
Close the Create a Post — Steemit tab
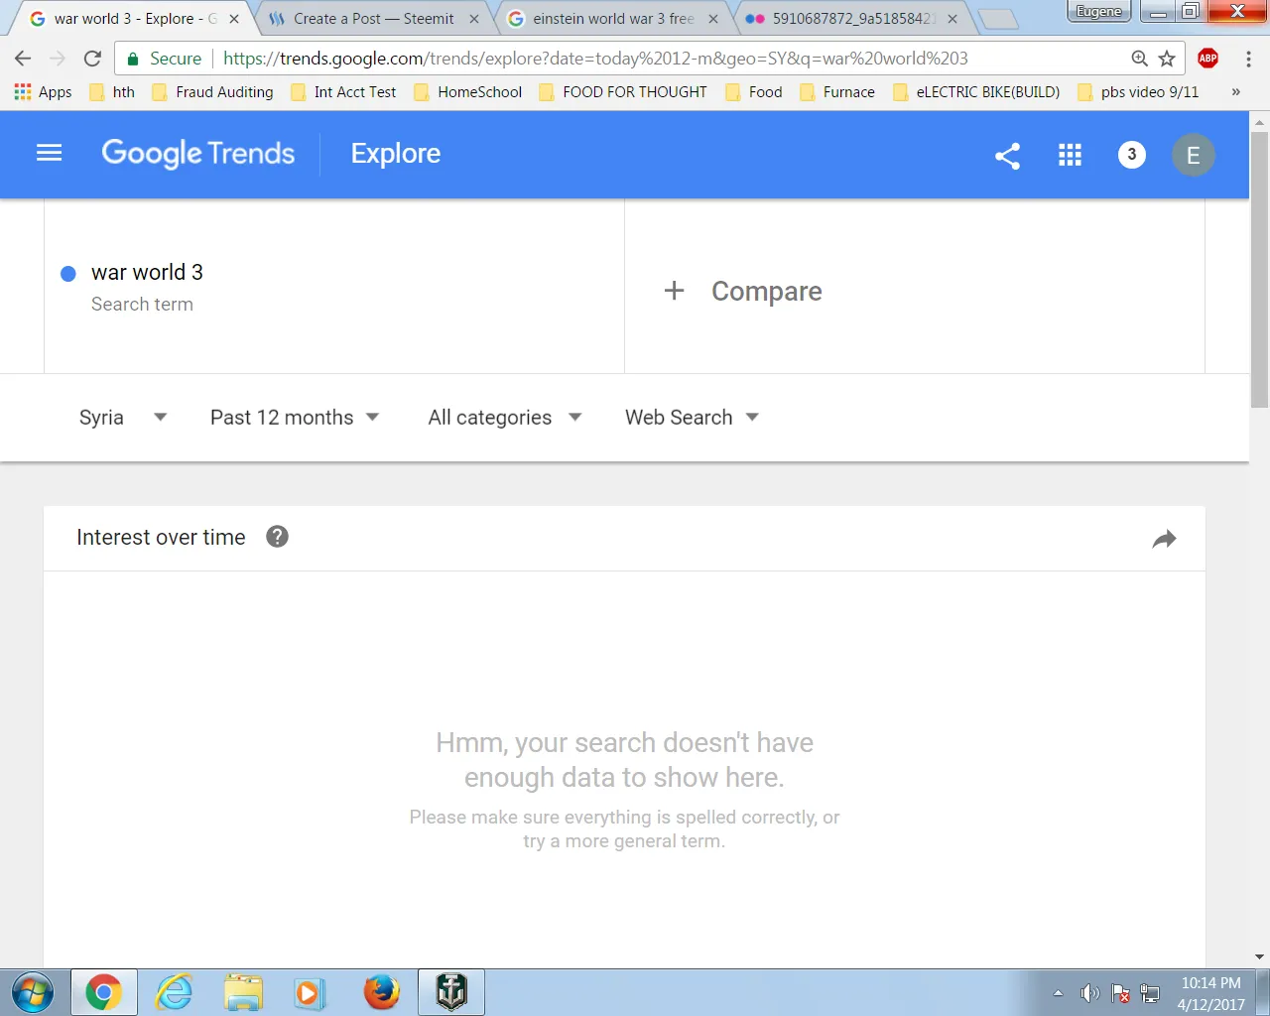474,19
